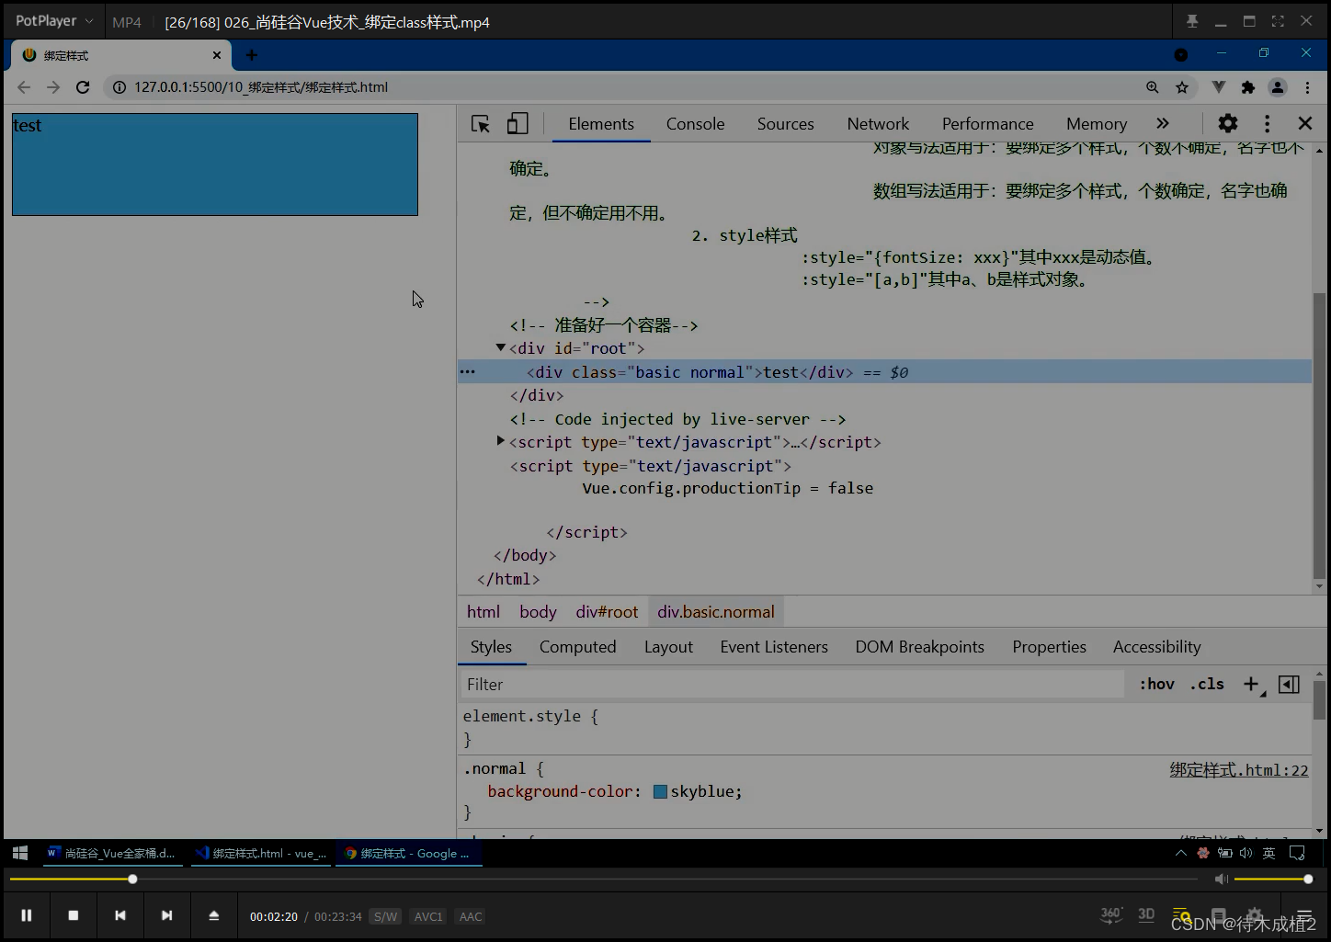Open the PotPlayer main menu dropdown

point(54,21)
